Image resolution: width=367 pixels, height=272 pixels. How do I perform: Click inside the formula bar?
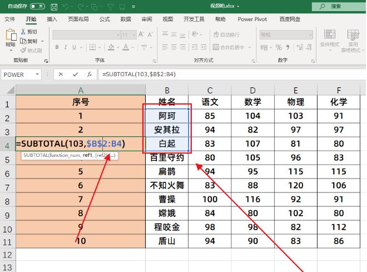(232, 75)
